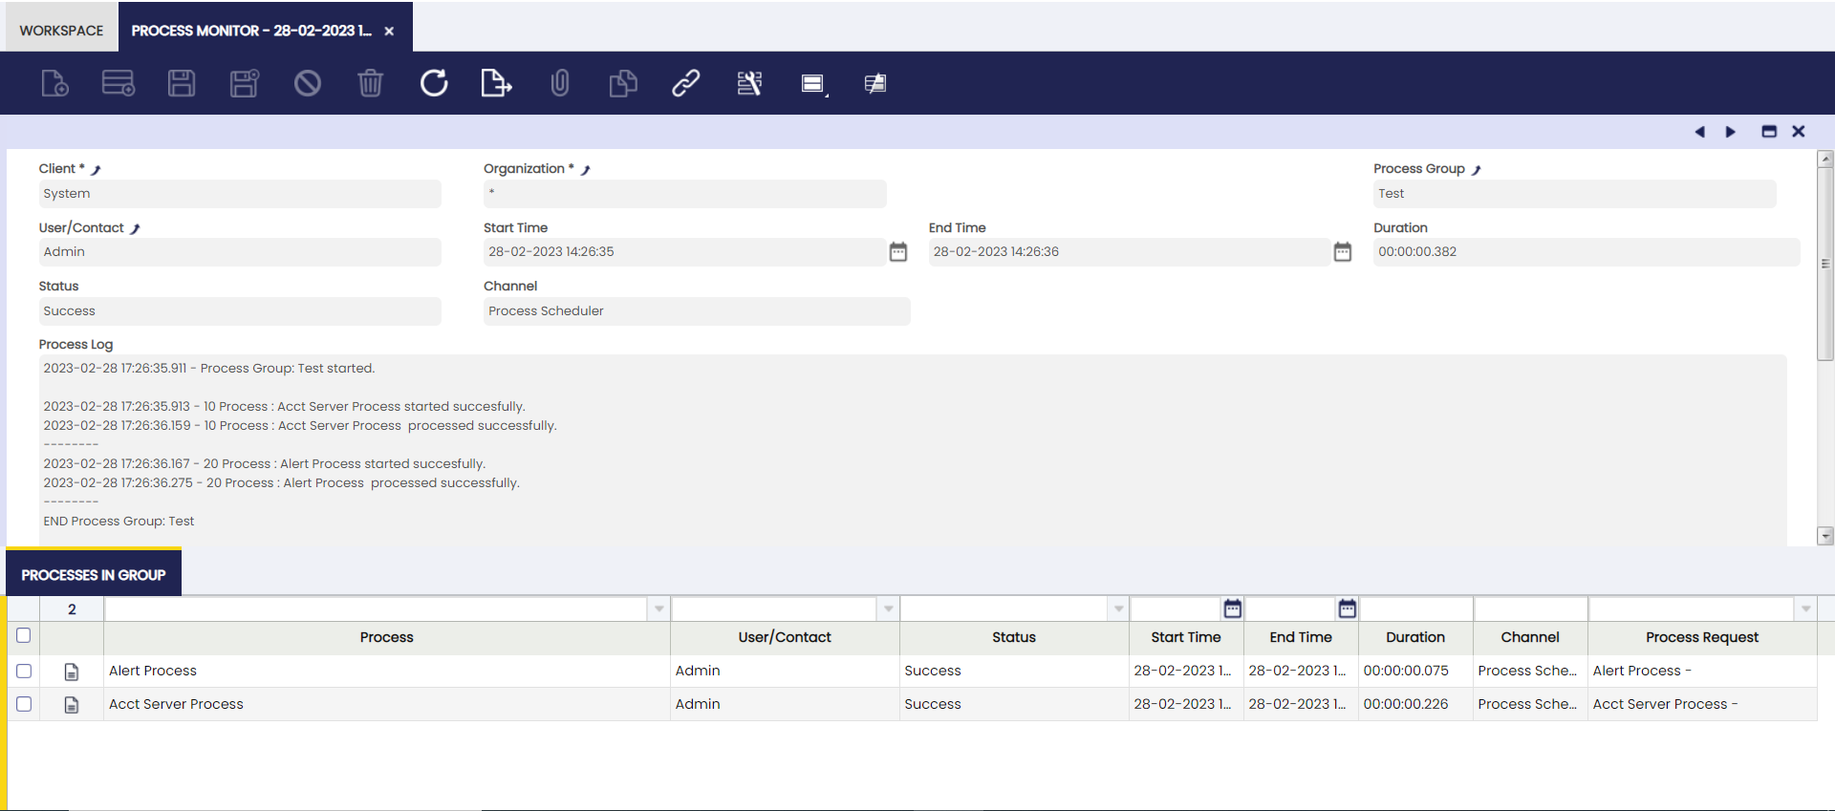Viewport: 1835px width, 811px height.
Task: Click the chain-link toolbar icon
Action: [x=685, y=83]
